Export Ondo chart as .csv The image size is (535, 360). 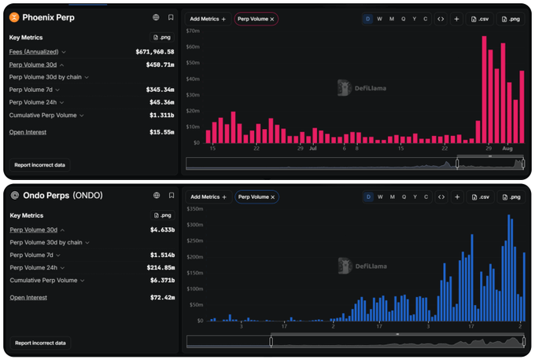[x=481, y=197]
